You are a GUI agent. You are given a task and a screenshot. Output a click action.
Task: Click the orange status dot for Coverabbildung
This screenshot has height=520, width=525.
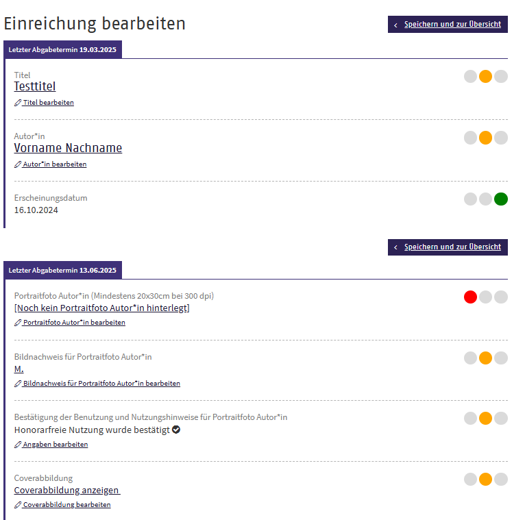pos(485,479)
